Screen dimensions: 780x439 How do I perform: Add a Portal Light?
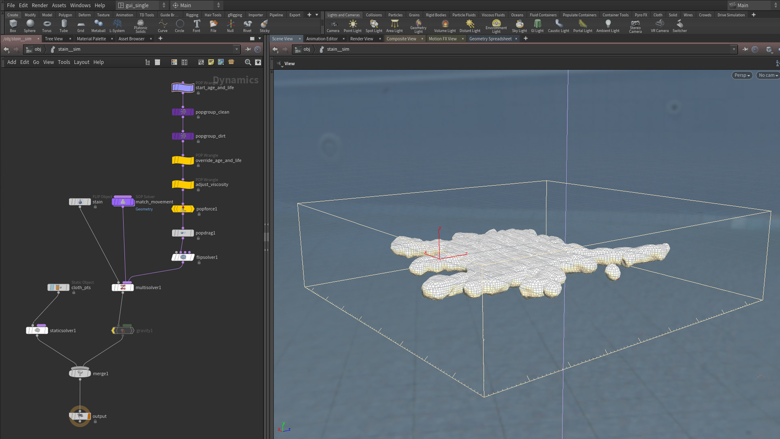point(583,26)
